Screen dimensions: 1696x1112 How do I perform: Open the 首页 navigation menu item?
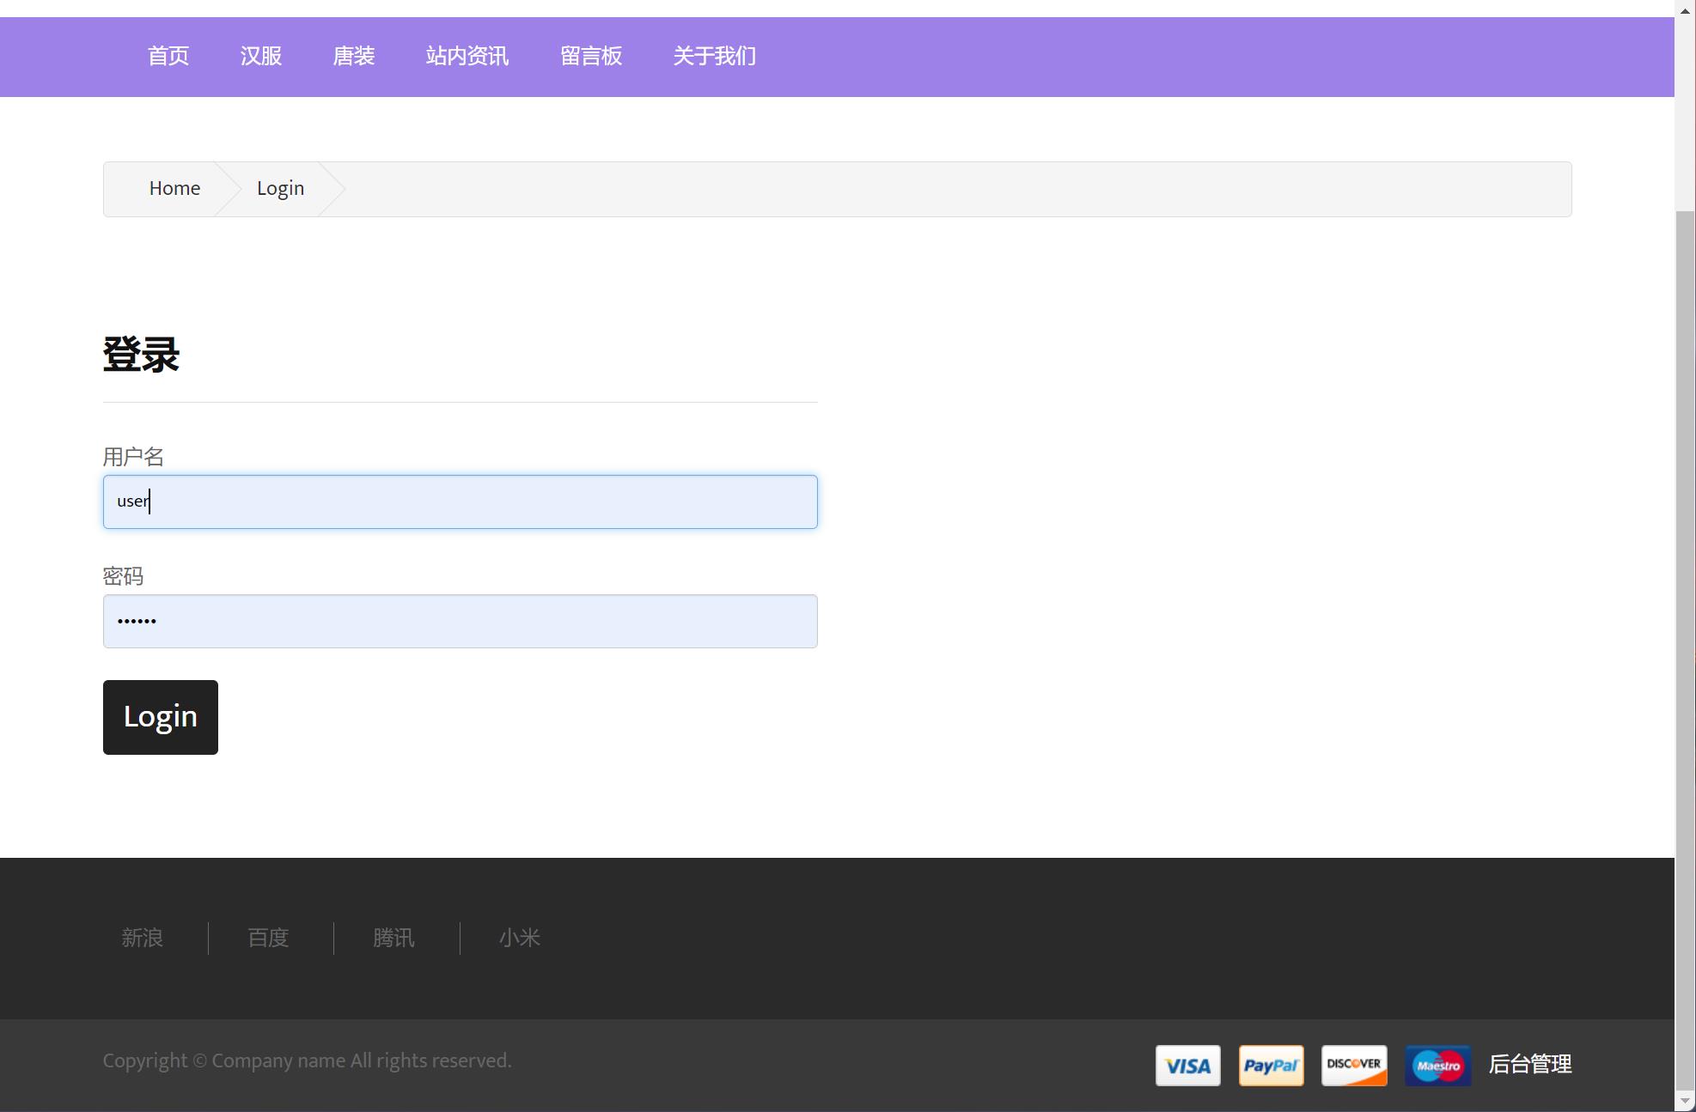pos(168,57)
